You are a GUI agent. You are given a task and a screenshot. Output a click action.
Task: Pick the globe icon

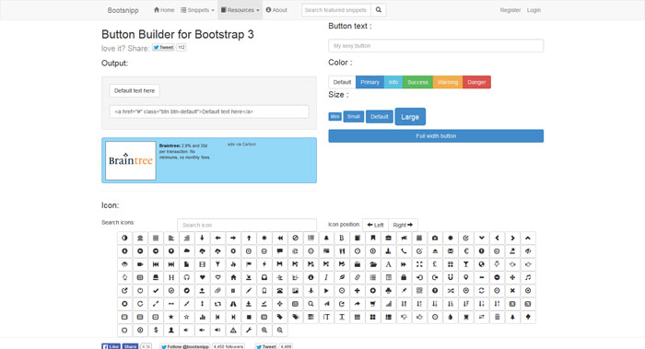[482, 264]
